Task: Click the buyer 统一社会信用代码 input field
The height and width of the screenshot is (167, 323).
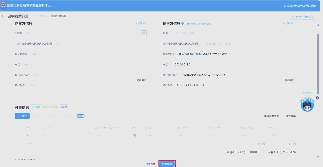Action: 100,43
